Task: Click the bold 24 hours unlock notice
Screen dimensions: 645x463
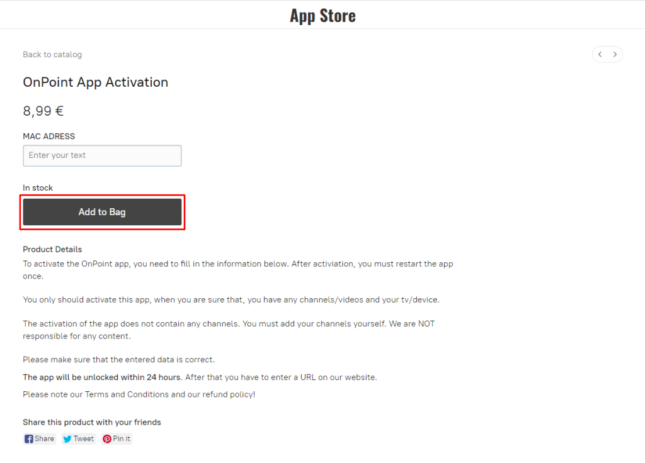Action: tap(102, 377)
